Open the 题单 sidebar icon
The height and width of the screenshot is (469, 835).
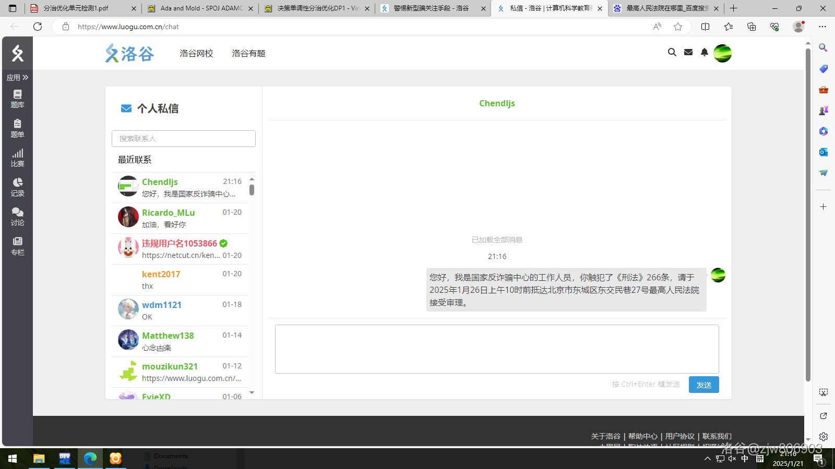pyautogui.click(x=17, y=128)
